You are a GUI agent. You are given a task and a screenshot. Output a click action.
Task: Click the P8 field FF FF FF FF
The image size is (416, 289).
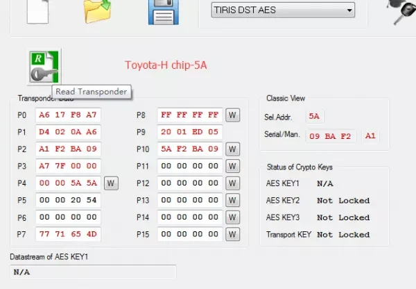coord(190,115)
